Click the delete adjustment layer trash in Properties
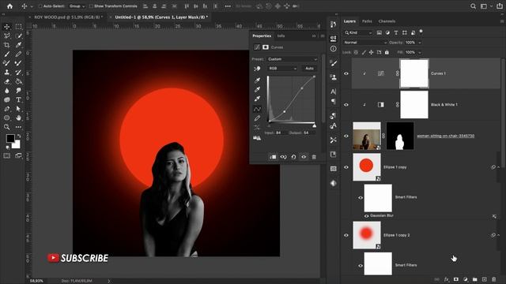The height and width of the screenshot is (284, 506). (314, 157)
